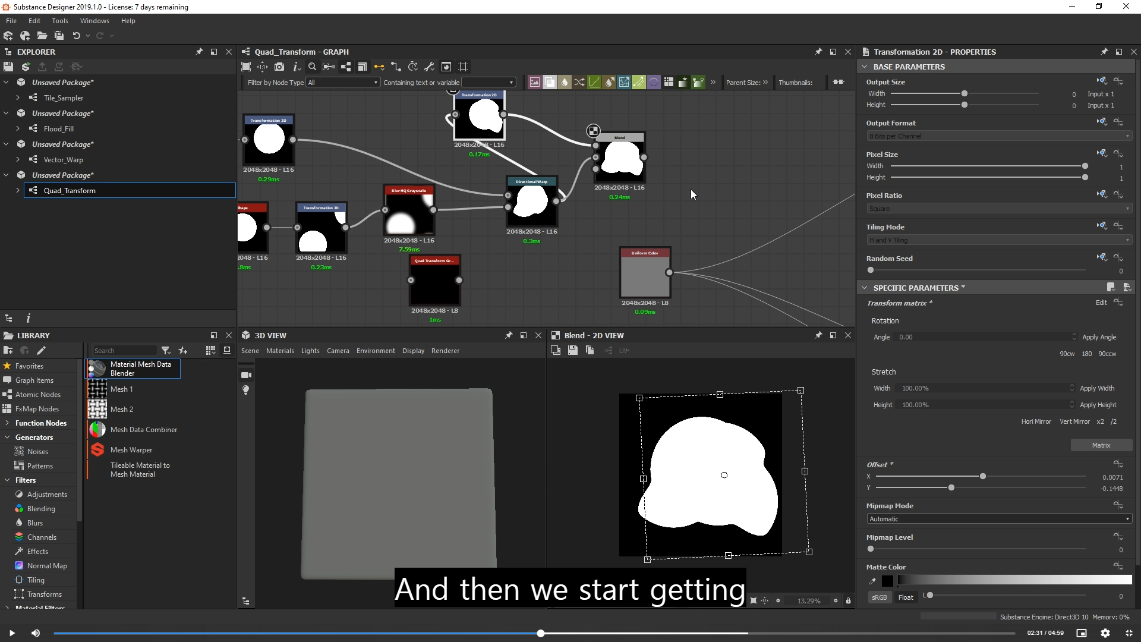Click the Matrix button
The image size is (1141, 642).
(x=1101, y=445)
